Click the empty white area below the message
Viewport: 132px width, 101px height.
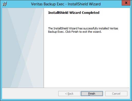click(x=87, y=60)
